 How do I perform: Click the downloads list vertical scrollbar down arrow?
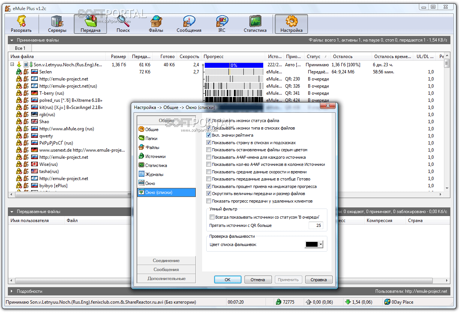pos(447,188)
